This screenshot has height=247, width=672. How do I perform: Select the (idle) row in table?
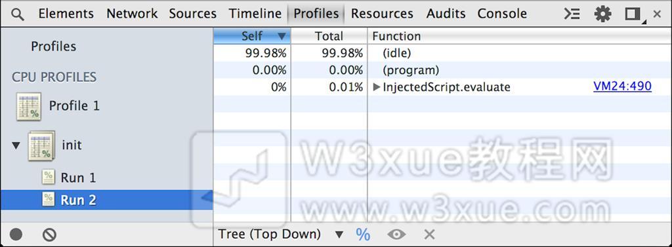[x=442, y=53]
